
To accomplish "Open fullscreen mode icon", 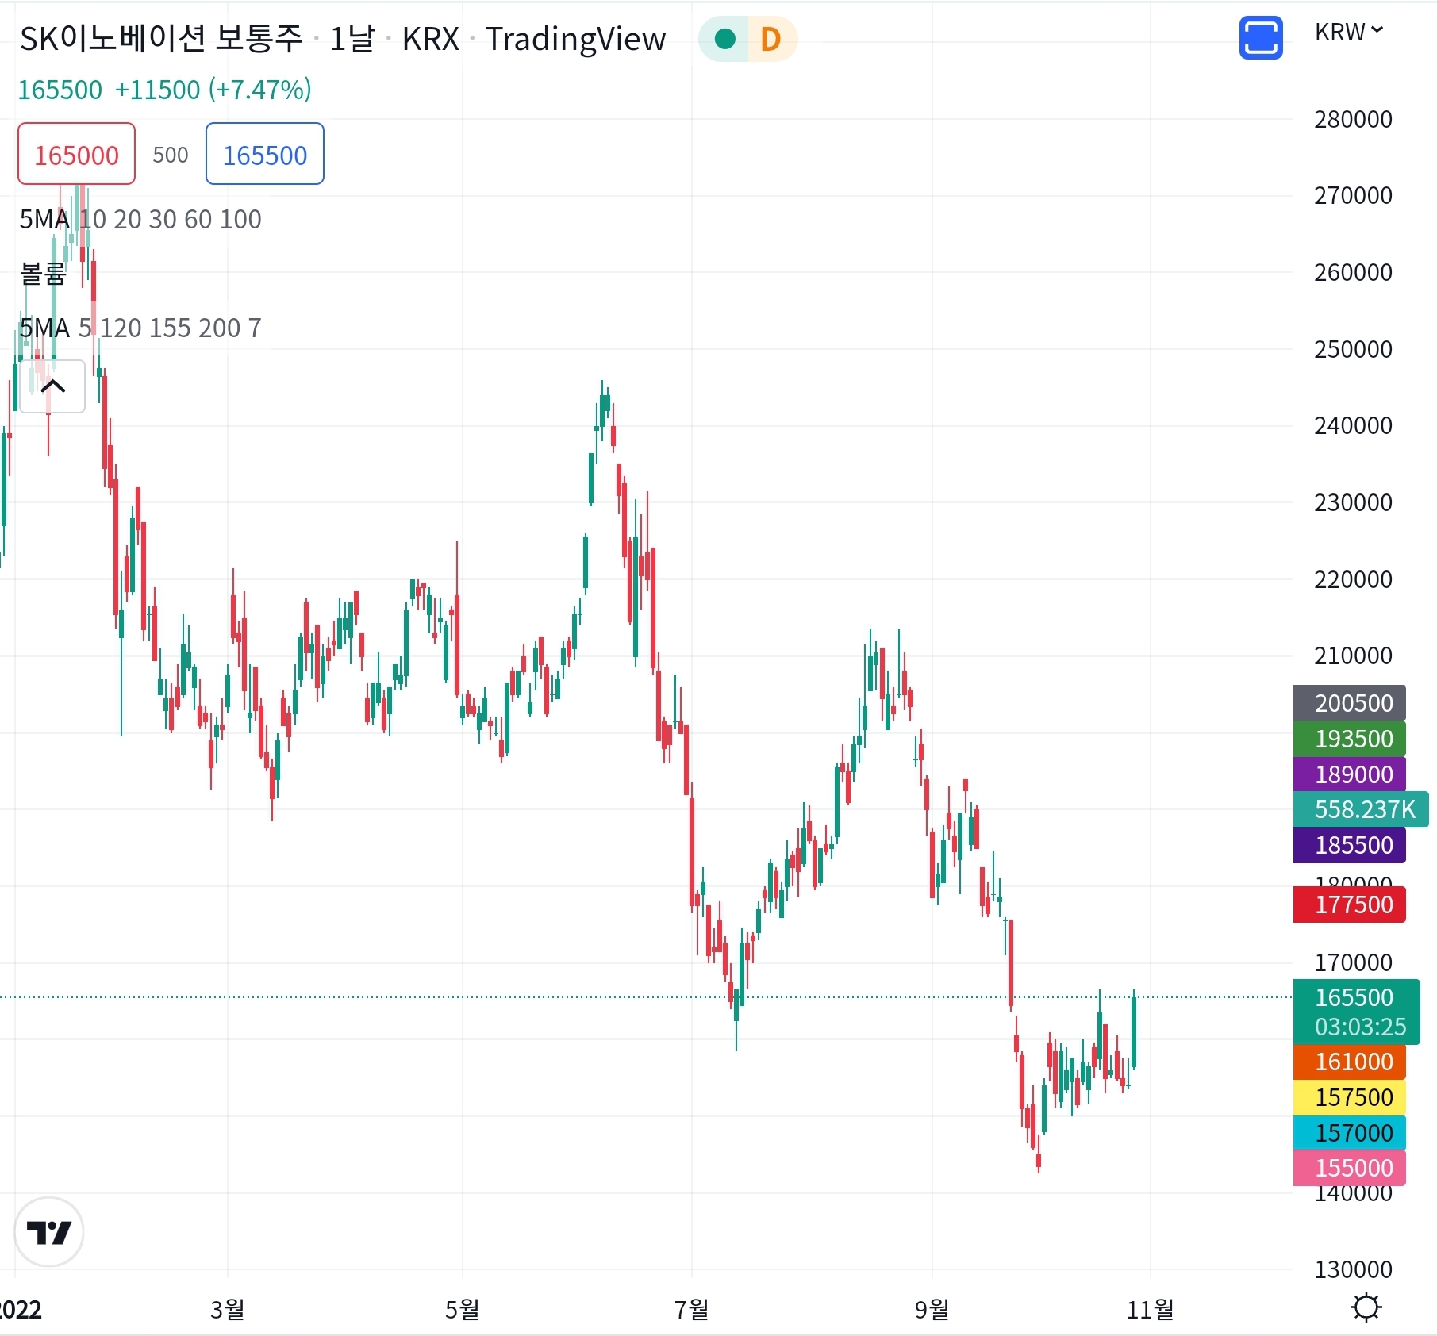I will [x=1261, y=38].
